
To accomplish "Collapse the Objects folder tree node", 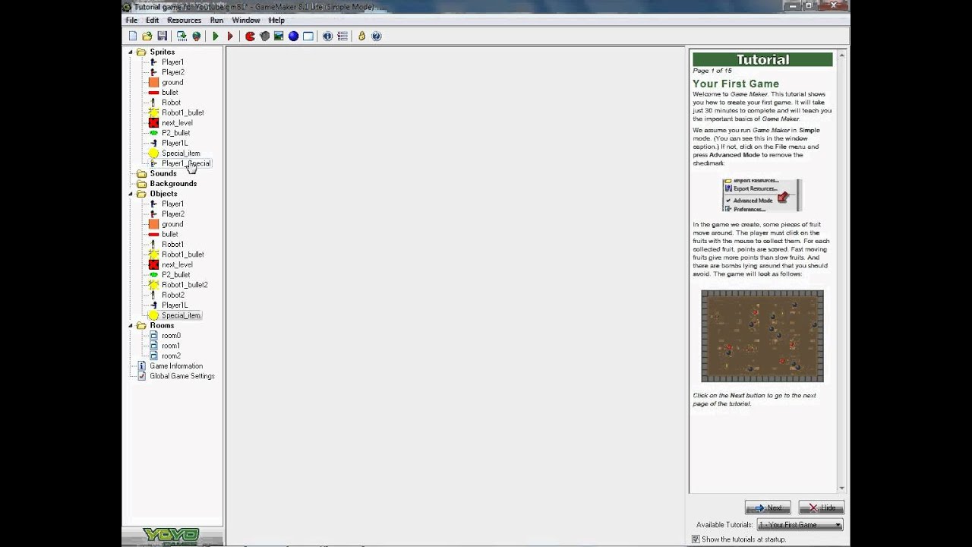I will [x=131, y=194].
